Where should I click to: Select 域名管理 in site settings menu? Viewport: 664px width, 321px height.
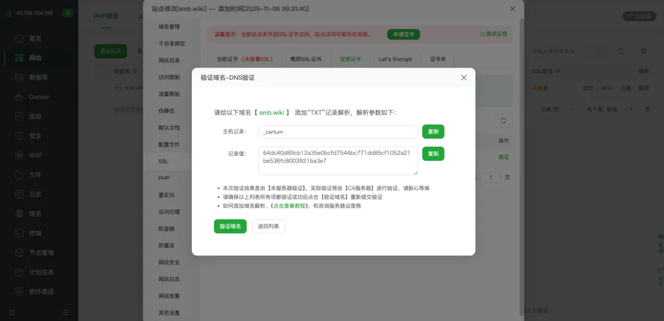tap(169, 26)
